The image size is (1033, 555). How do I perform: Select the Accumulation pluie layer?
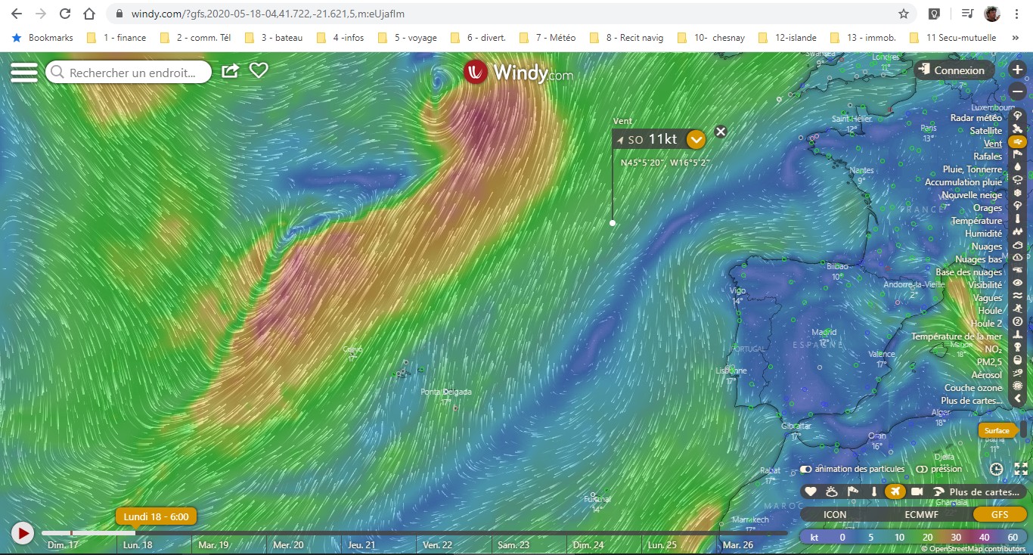coord(963,181)
